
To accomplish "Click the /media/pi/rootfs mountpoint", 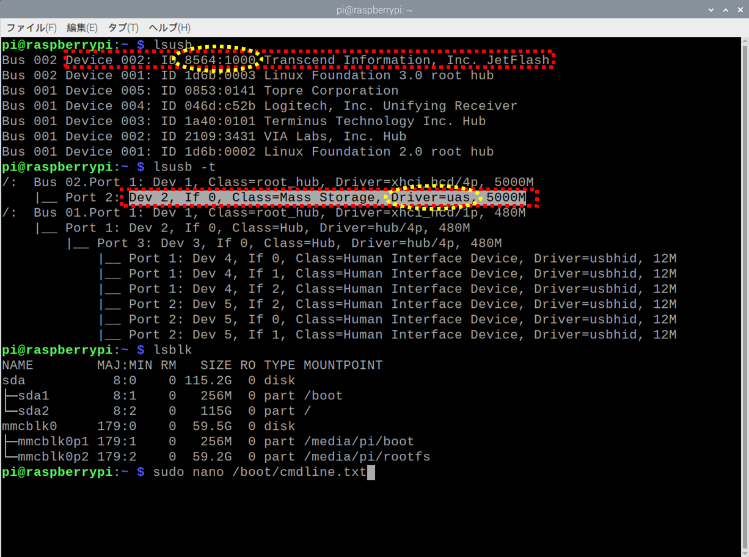I will pyautogui.click(x=367, y=457).
